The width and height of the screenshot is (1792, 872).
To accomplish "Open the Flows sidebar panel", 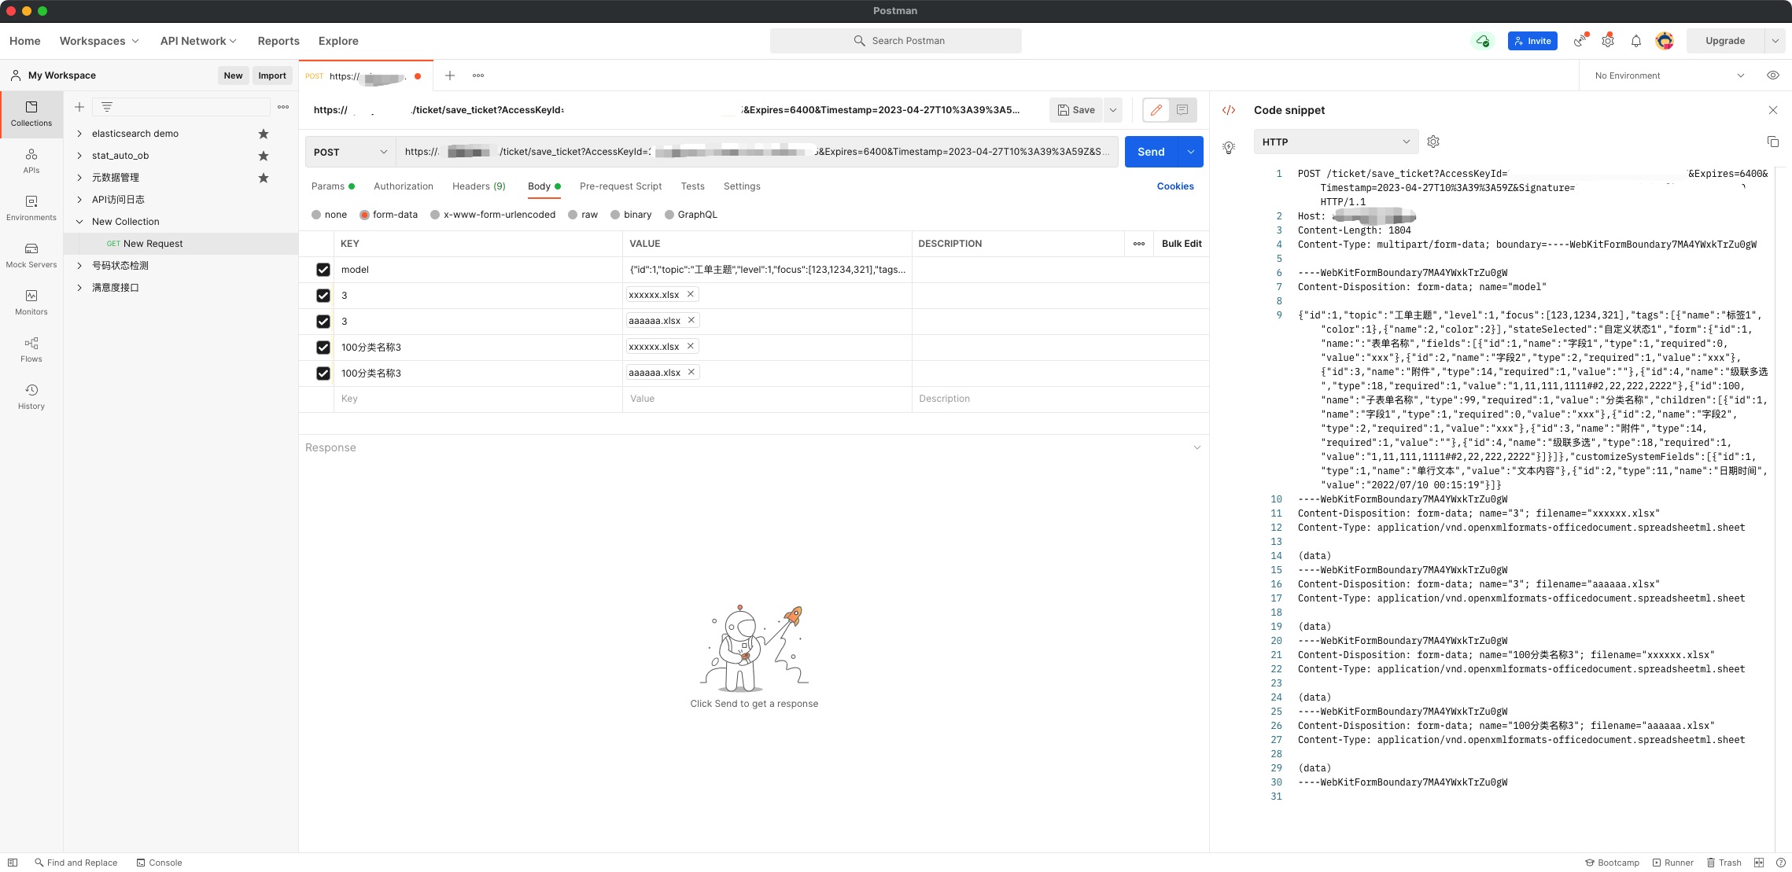I will click(31, 350).
